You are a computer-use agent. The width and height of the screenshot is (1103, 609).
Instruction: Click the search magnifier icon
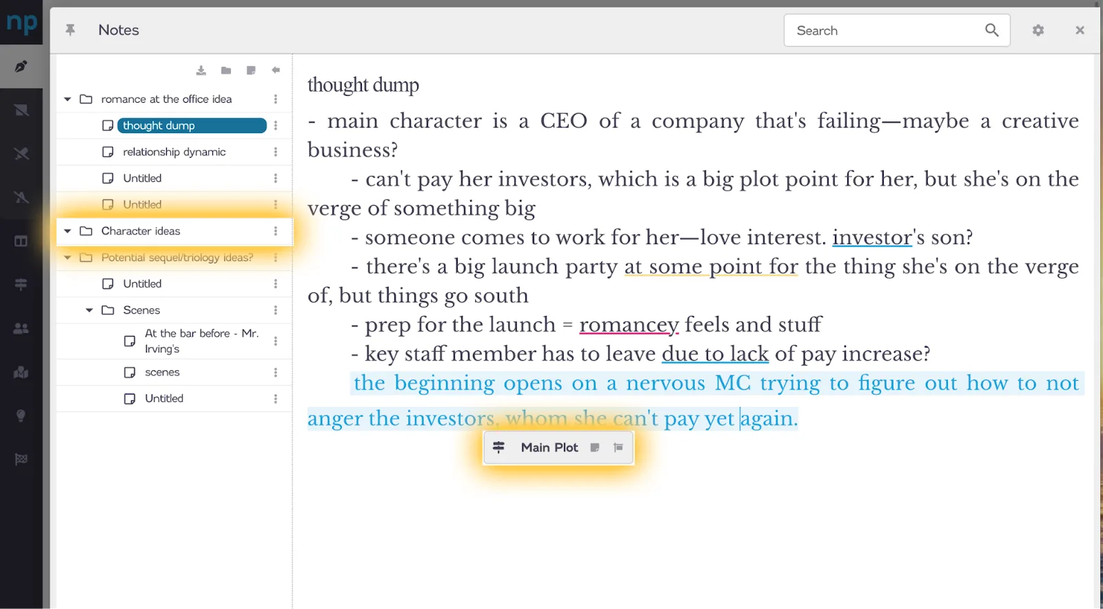(991, 30)
